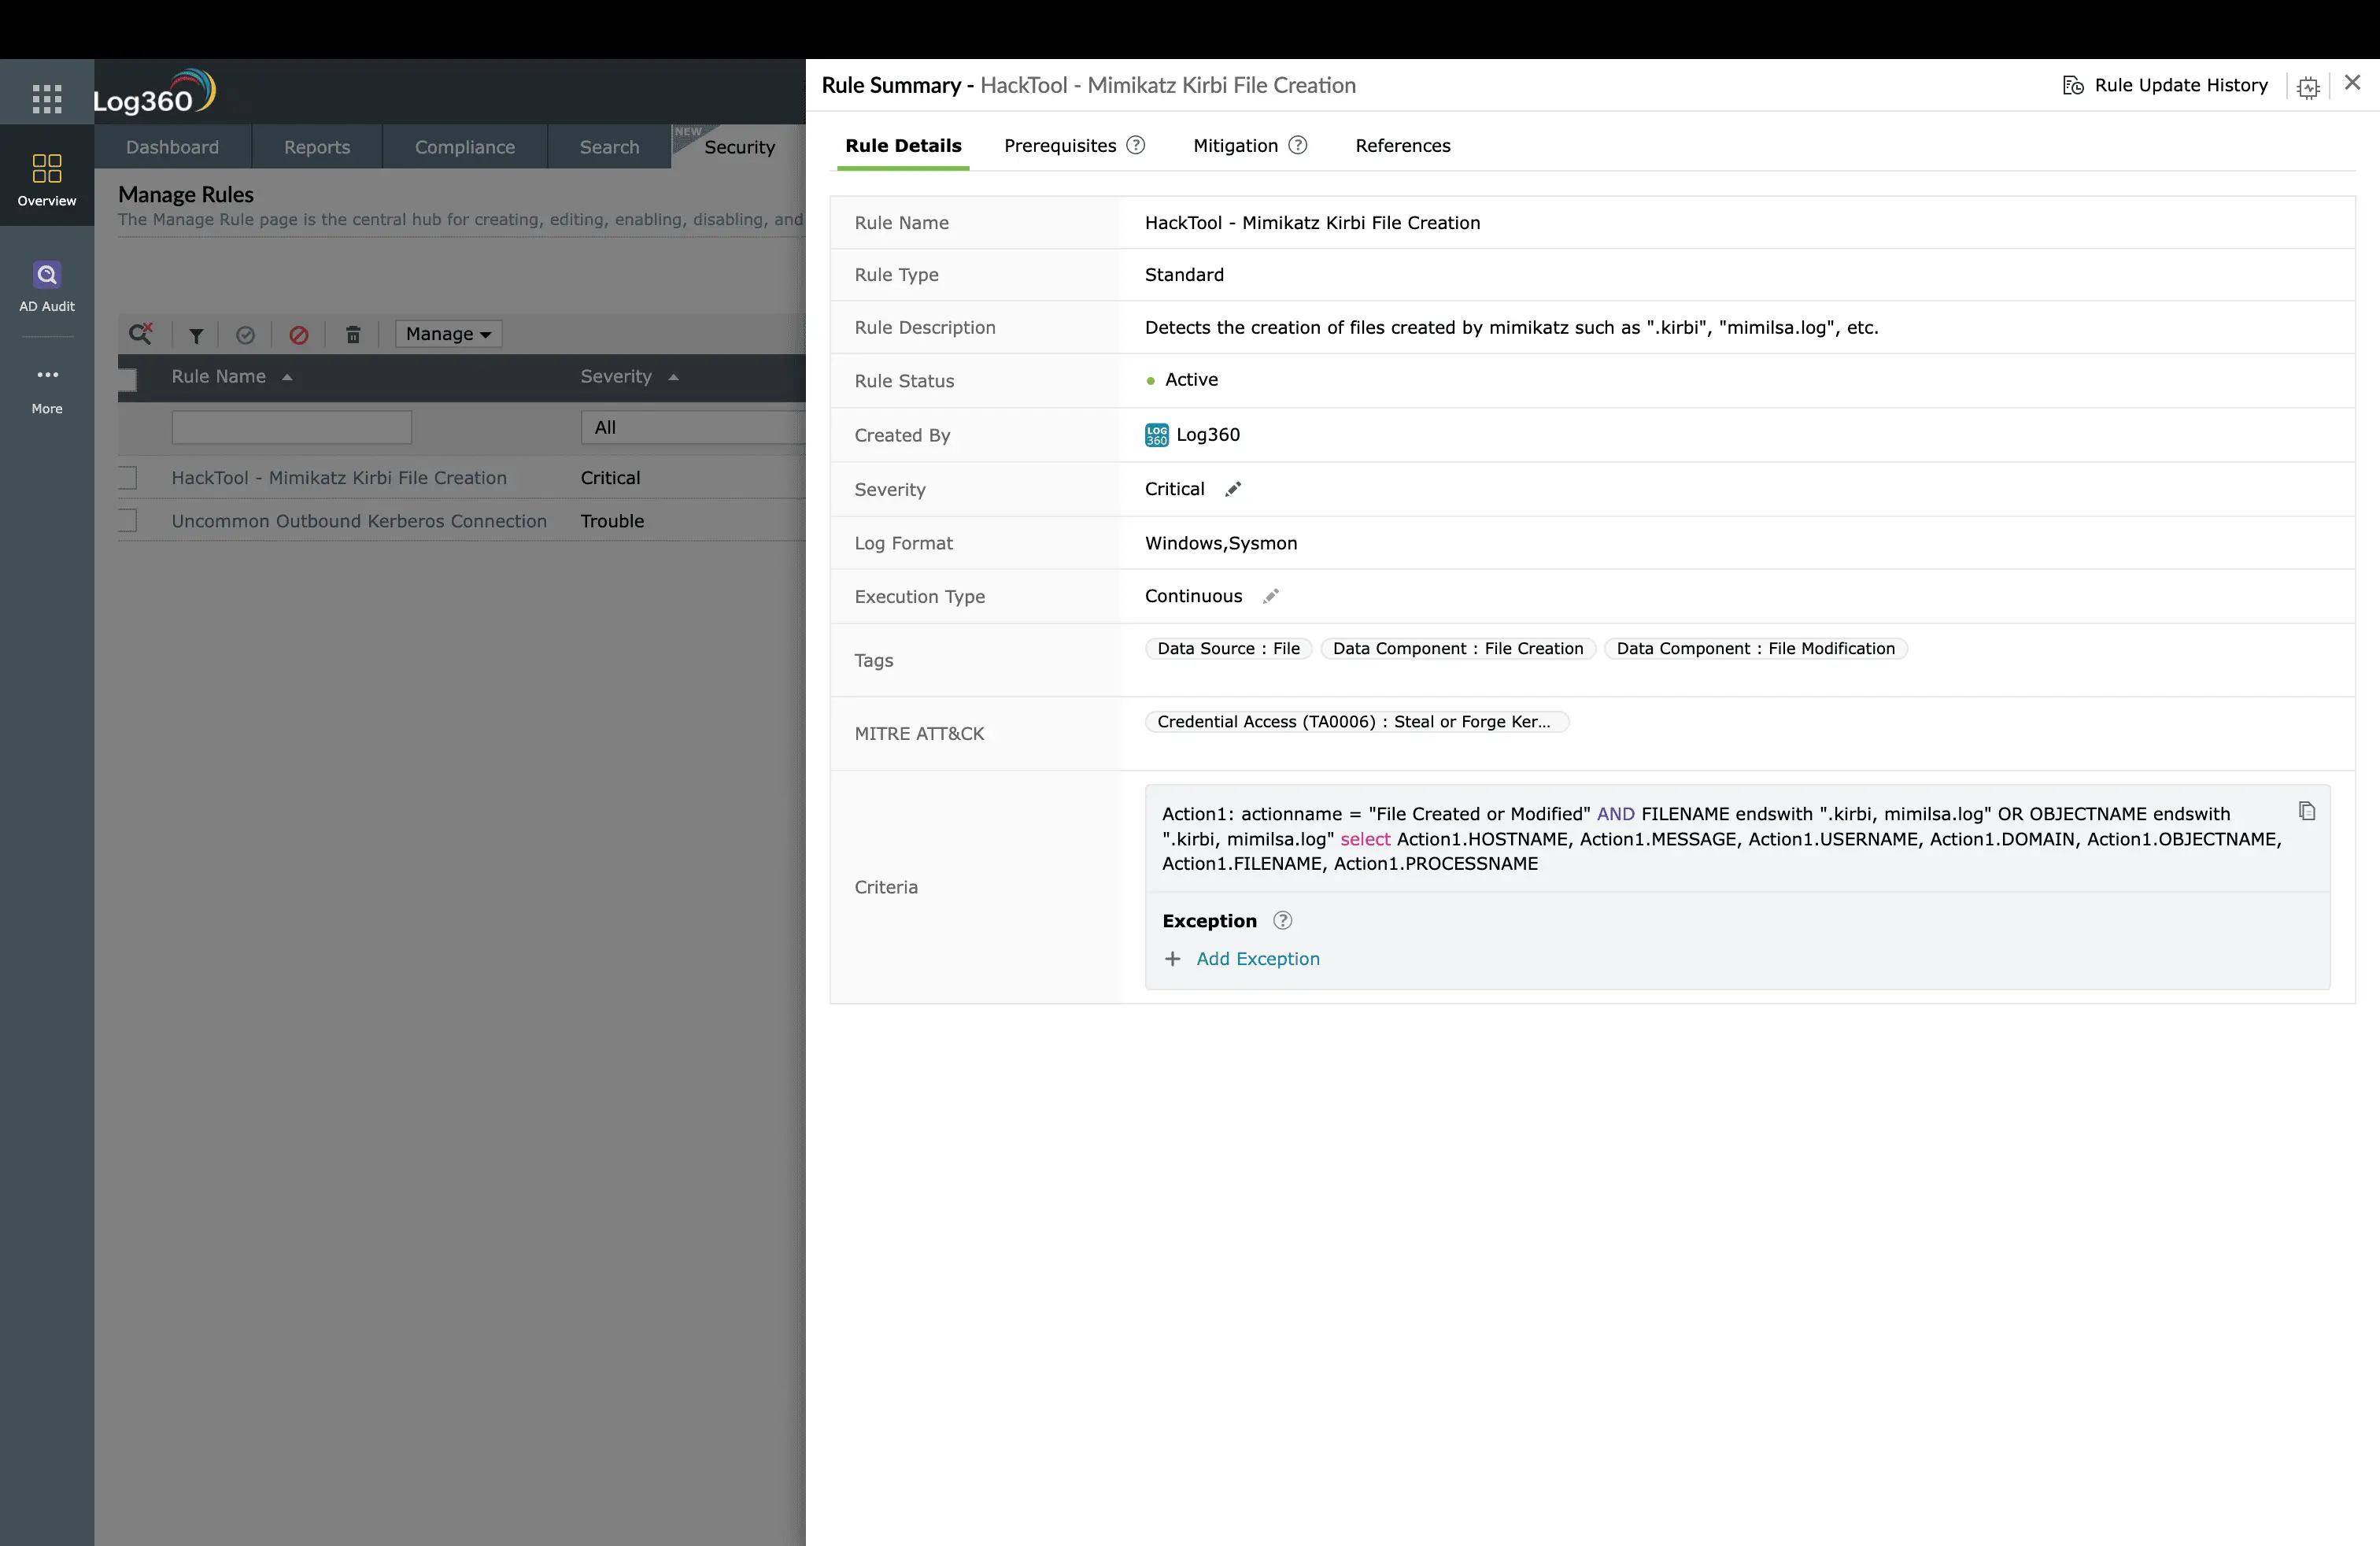The image size is (2380, 1546).
Task: Click the Trouble severity cell
Action: click(612, 521)
